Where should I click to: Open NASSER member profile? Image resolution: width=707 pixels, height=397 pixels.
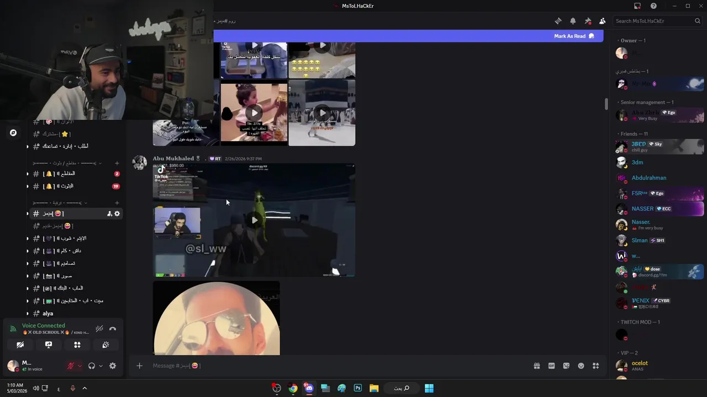click(x=659, y=209)
